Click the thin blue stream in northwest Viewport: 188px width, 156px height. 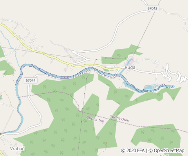[x=12, y=46]
